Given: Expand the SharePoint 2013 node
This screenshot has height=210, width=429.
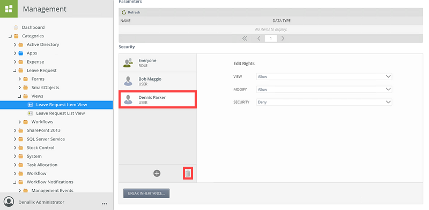Looking at the screenshot, I should point(15,130).
